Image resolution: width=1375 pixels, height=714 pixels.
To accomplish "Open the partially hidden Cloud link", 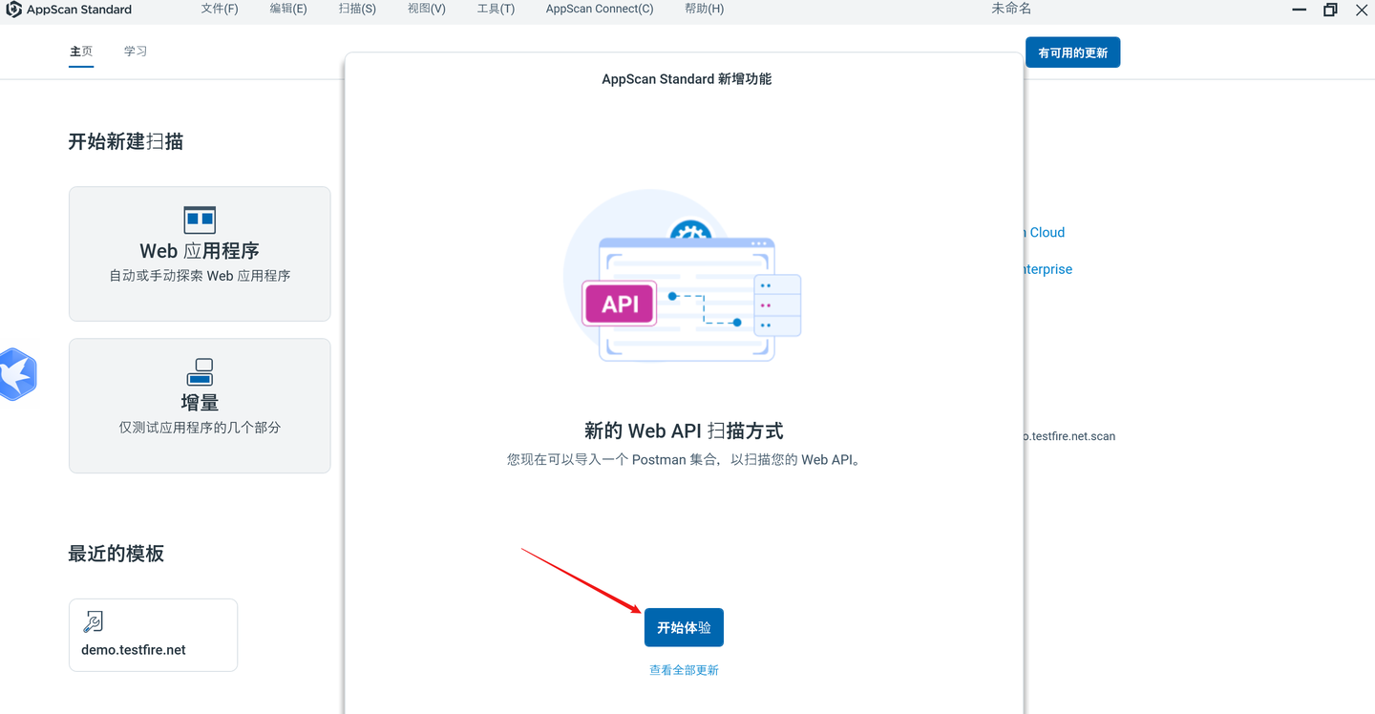I will click(1044, 232).
